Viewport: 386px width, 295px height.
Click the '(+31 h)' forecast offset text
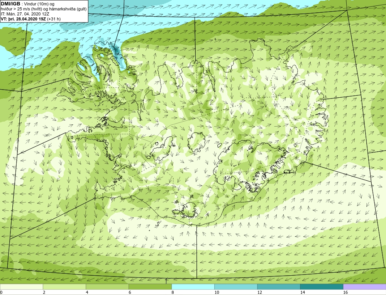coord(54,19)
